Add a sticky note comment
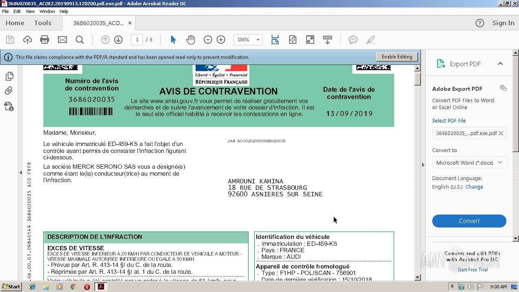Screen dimensions: 519x292 pyautogui.click(x=353, y=40)
